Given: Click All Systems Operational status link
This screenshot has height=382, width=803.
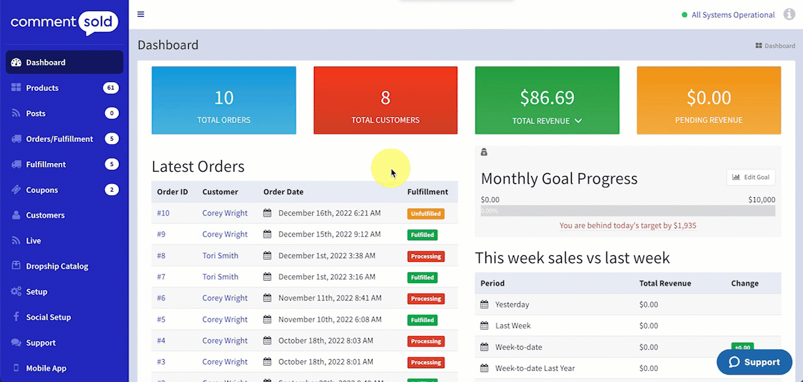Looking at the screenshot, I should point(733,15).
